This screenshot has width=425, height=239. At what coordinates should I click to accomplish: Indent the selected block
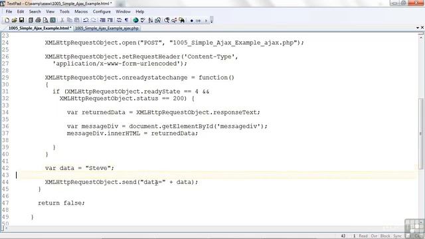point(102,21)
